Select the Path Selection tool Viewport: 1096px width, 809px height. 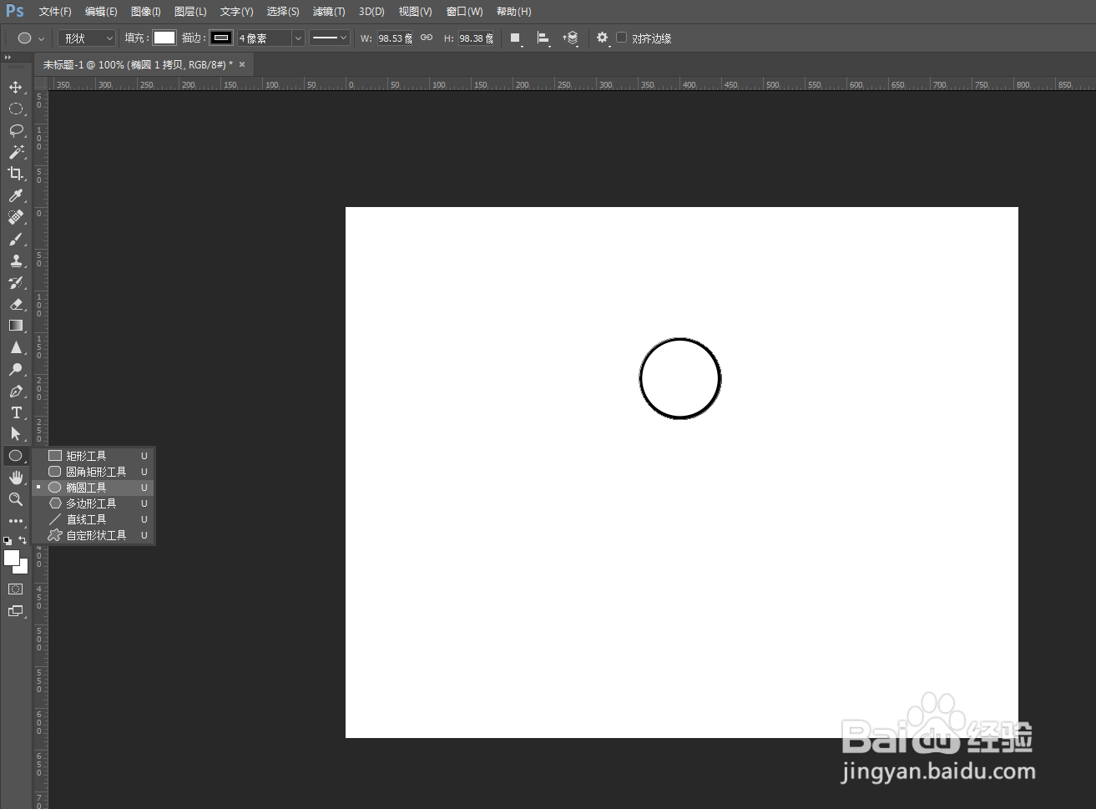(15, 434)
